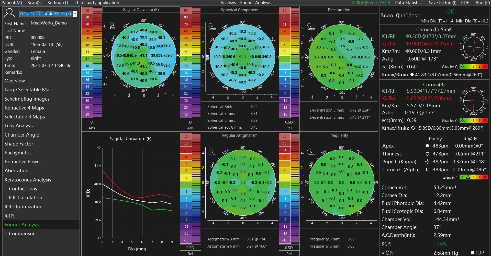Viewport: 491px width, 256px height.
Task: Click the 44 yellow swatch on Sagittal color scale
Action: 87,52
